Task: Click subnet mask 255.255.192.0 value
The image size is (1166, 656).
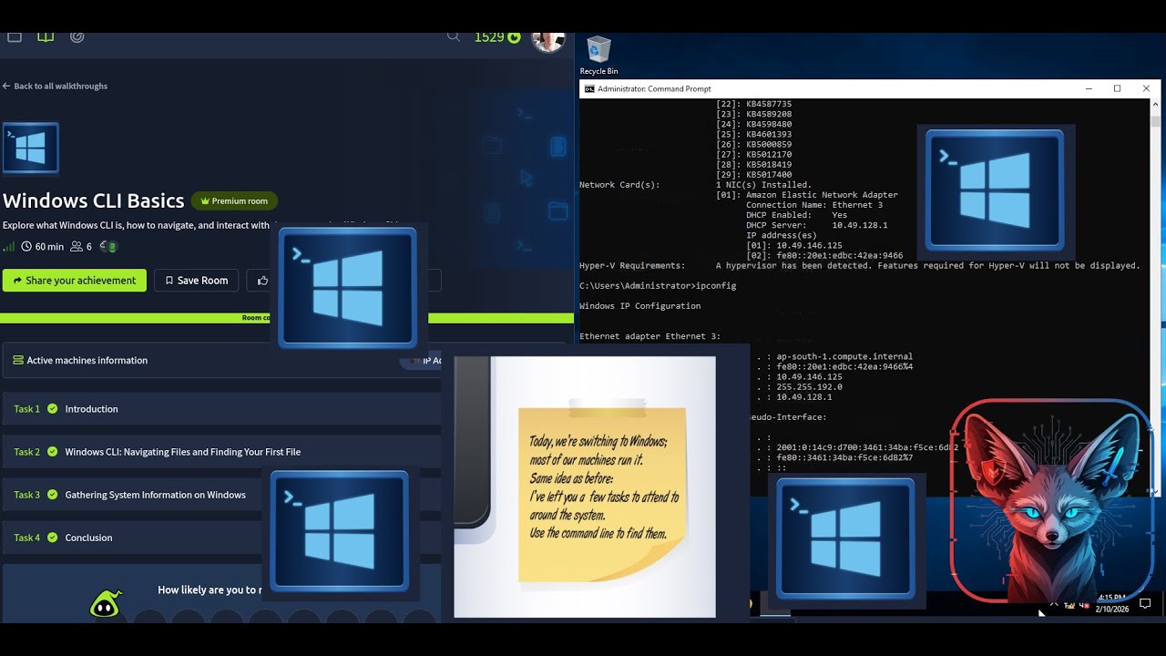Action: point(809,387)
